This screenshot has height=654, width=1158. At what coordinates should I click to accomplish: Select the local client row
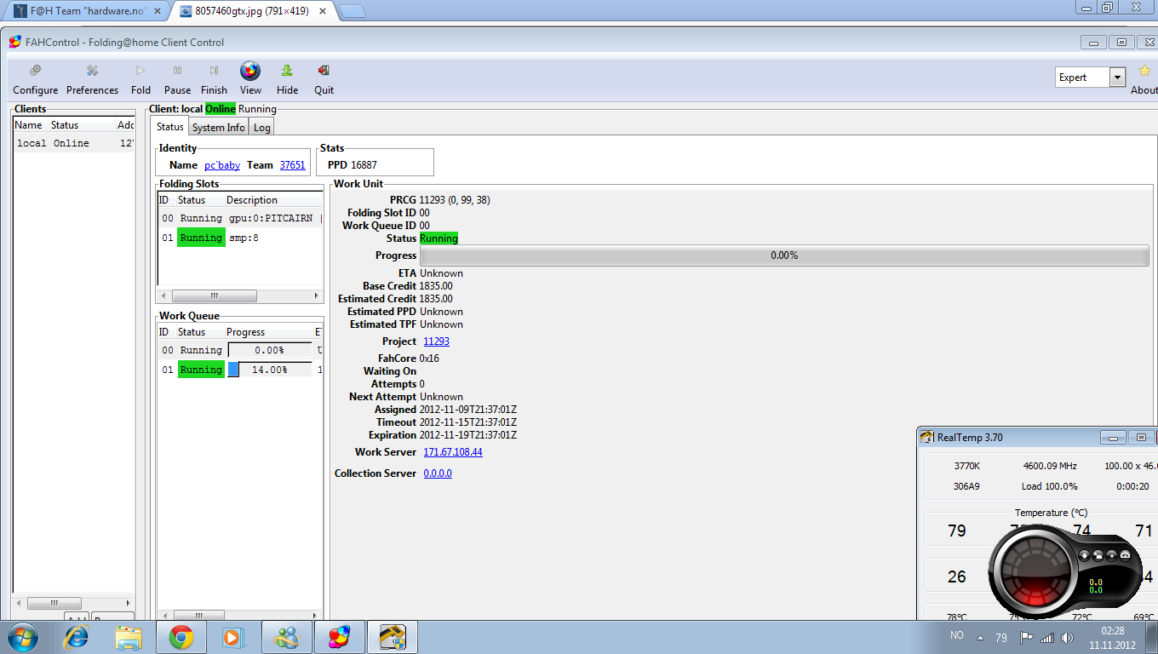74,143
